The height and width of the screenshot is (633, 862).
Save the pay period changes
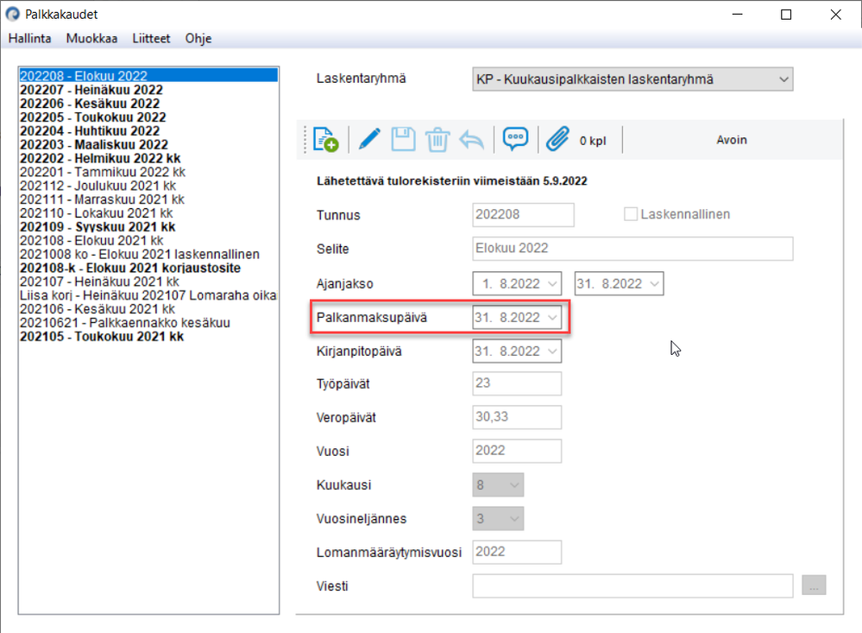403,138
